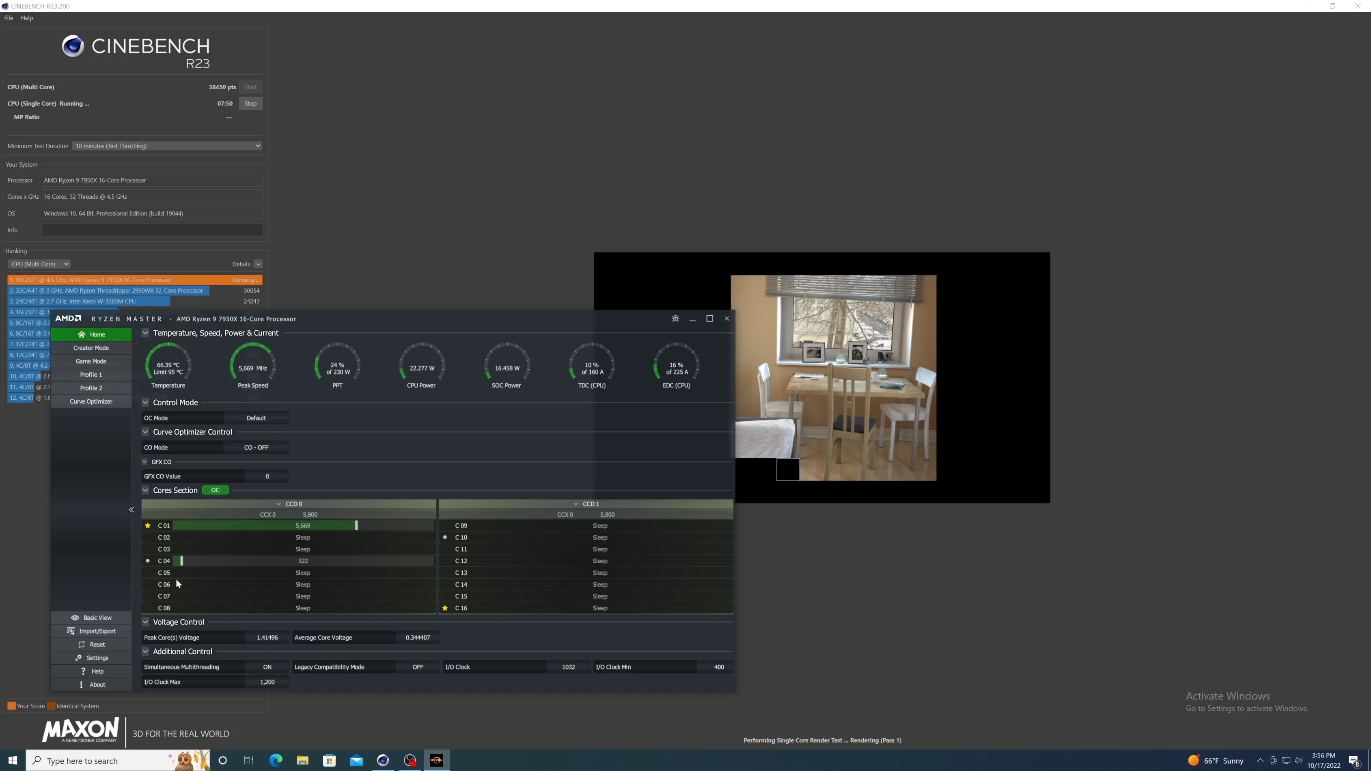Click the C 01 core speed bar
Image resolution: width=1371 pixels, height=771 pixels.
coord(303,525)
